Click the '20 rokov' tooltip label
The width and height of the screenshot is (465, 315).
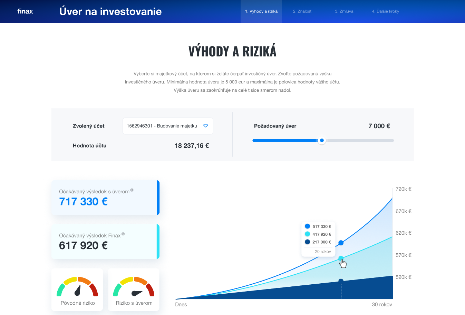(x=323, y=252)
